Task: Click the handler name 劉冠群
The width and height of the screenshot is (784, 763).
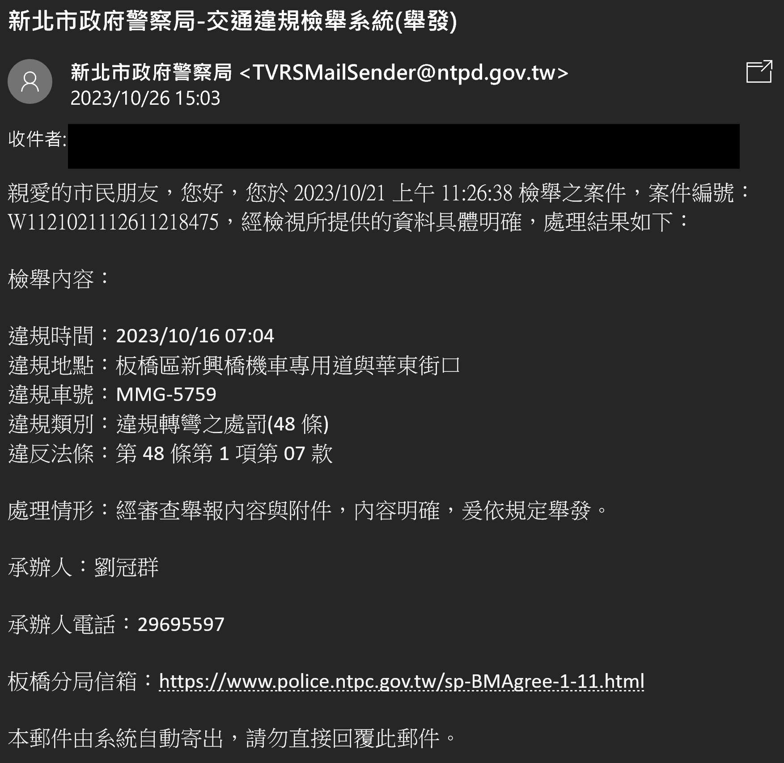Action: (127, 567)
